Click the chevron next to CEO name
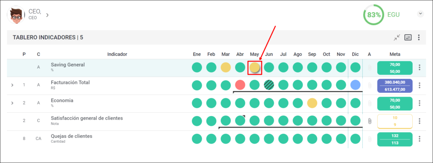 click(x=47, y=15)
